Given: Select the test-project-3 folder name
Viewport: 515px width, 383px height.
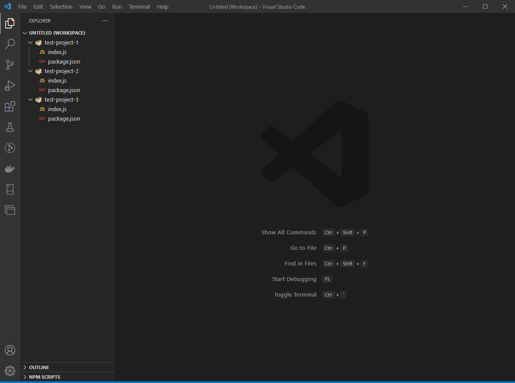Looking at the screenshot, I should point(61,100).
